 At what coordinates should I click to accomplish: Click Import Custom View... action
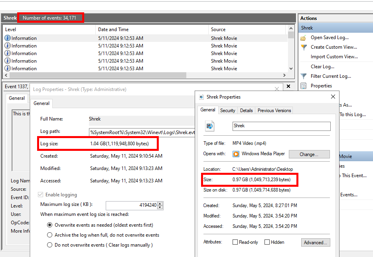334,57
